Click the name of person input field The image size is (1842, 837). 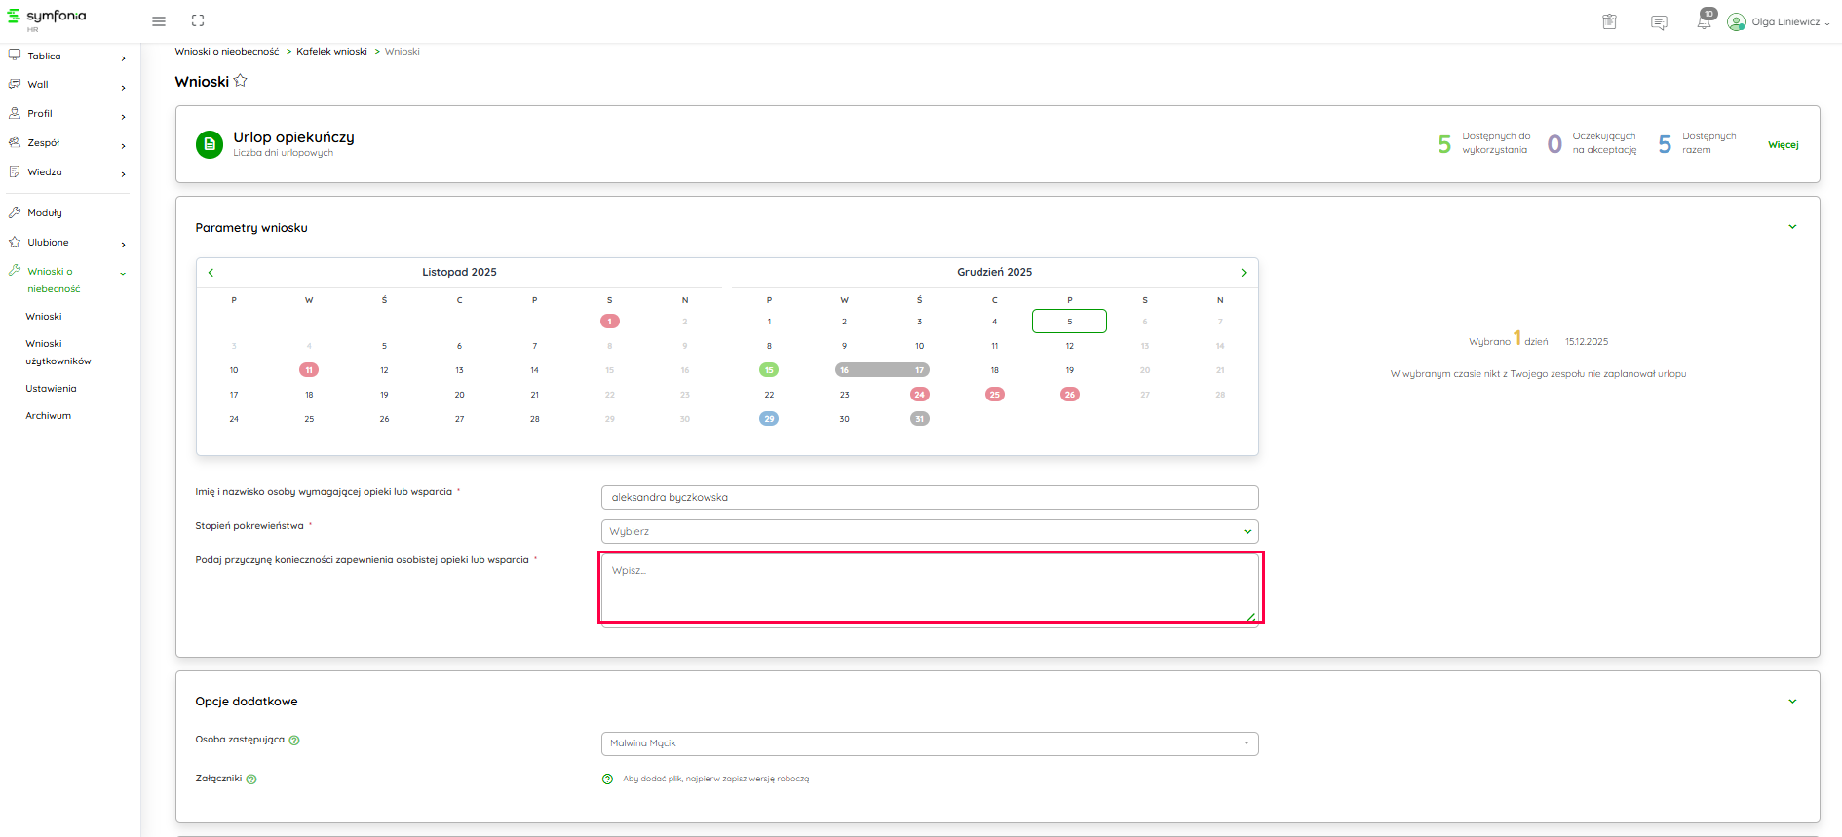(929, 498)
